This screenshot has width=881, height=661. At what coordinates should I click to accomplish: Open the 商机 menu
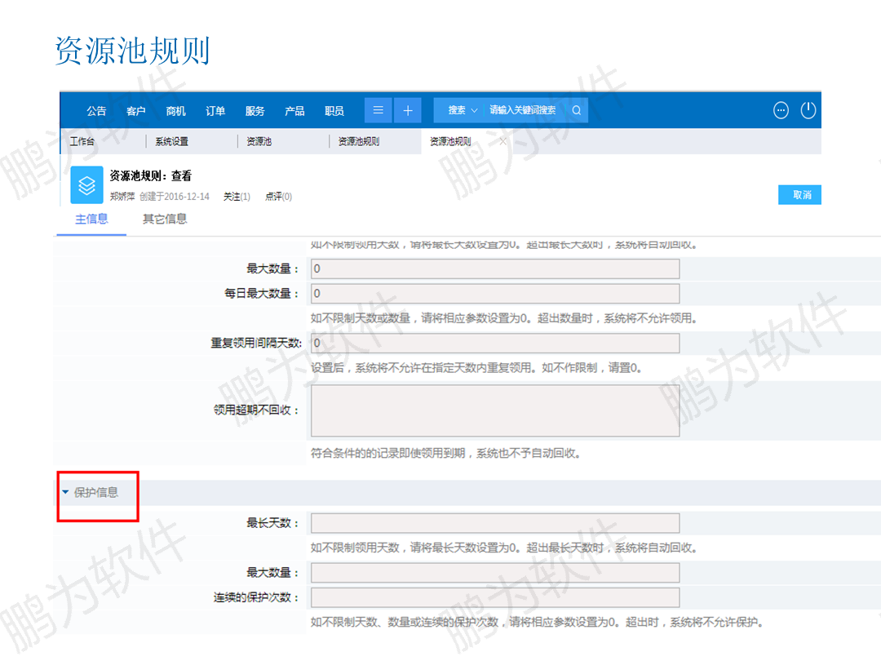click(175, 111)
